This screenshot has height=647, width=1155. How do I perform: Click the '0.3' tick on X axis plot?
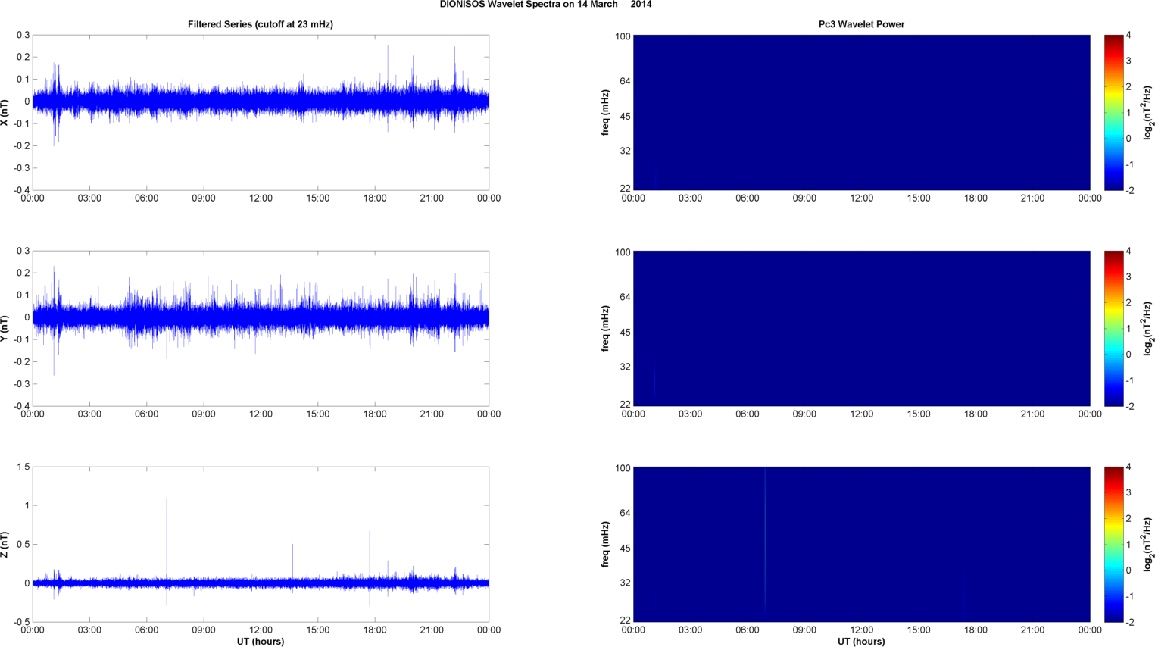coord(23,35)
